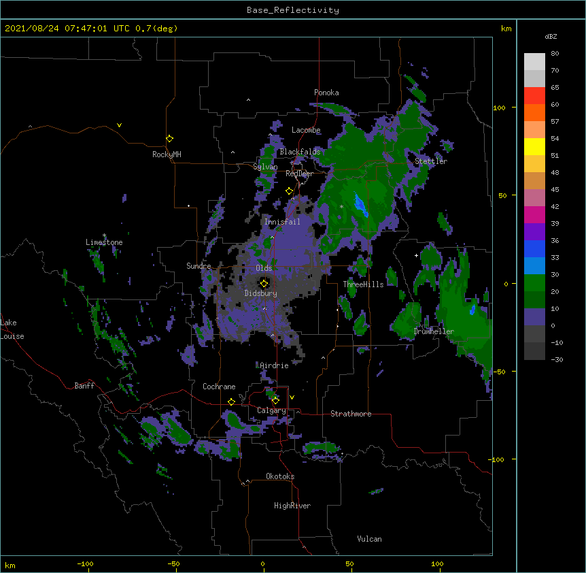Select the 50 tick on the vertical axis
This screenshot has width=586, height=573.
point(502,195)
